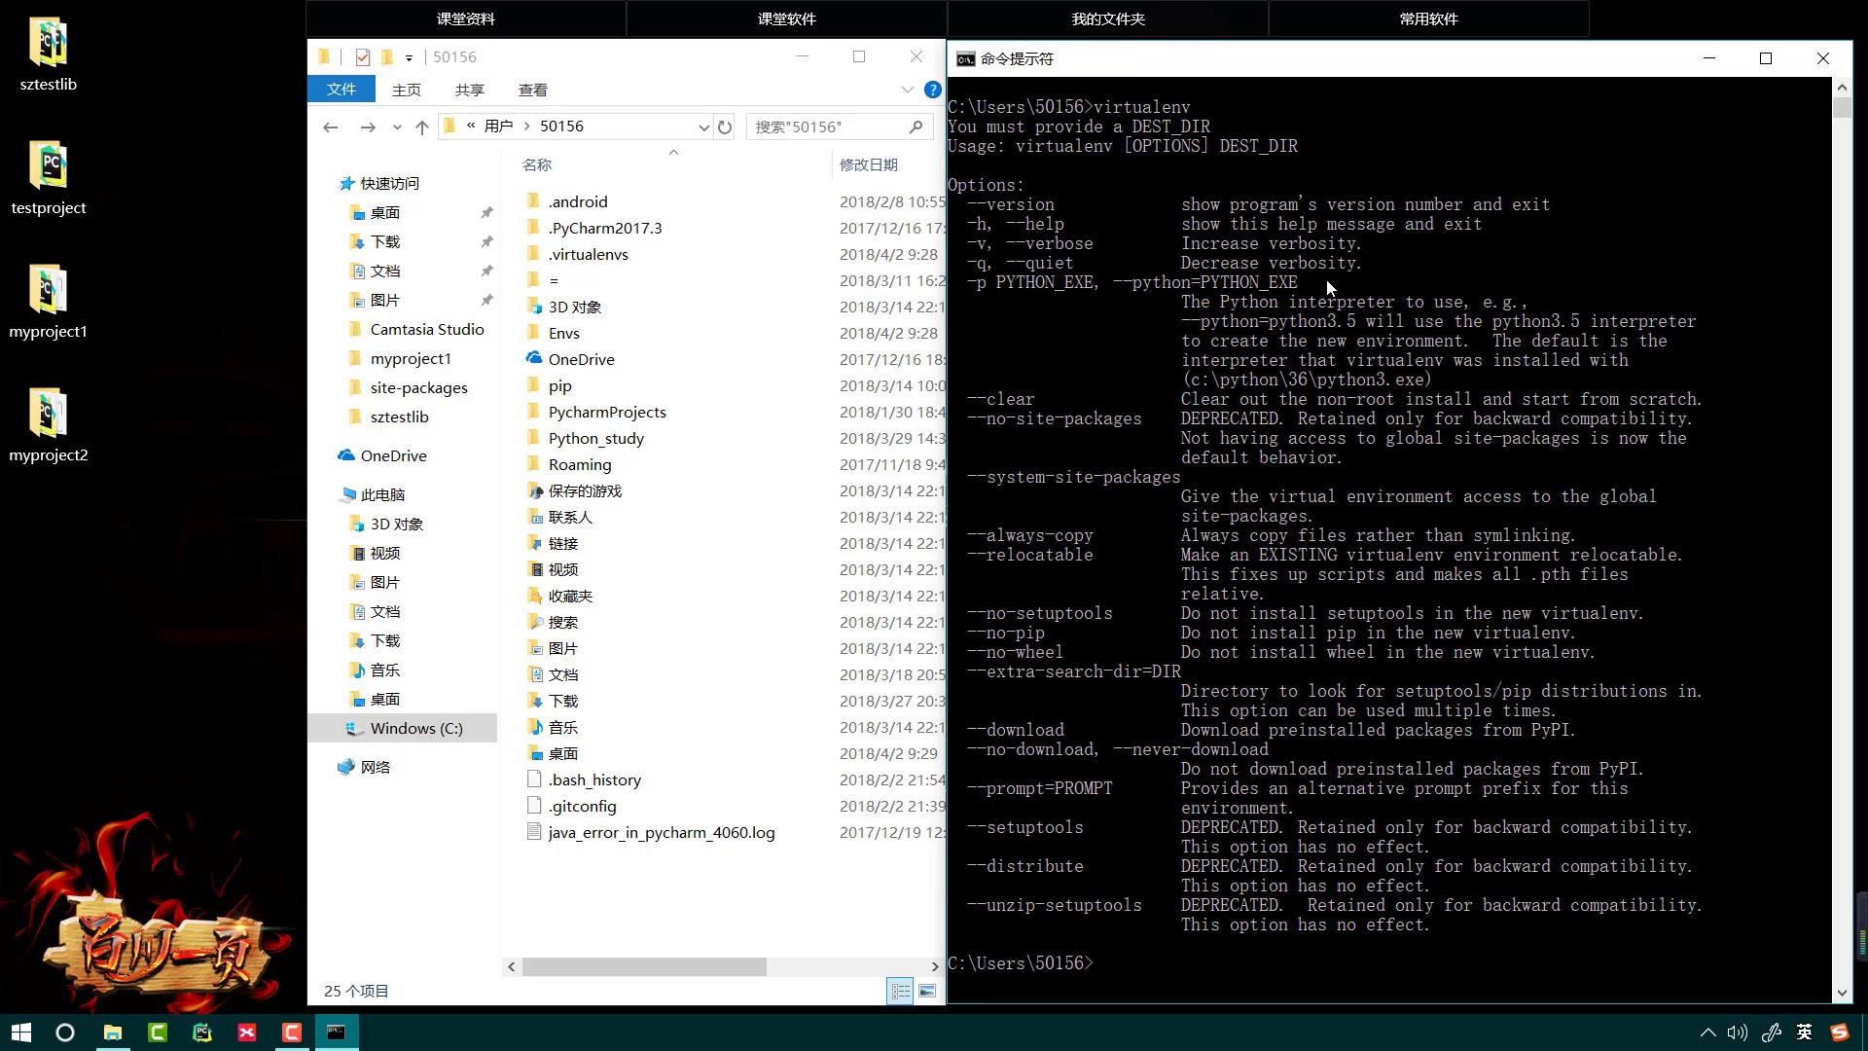The height and width of the screenshot is (1051, 1868).
Task: Open recent locations dropdown arrow
Action: tap(397, 127)
